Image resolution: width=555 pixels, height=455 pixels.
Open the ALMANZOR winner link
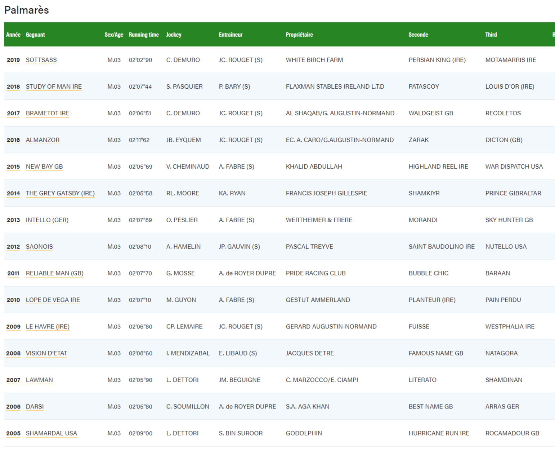pos(42,140)
